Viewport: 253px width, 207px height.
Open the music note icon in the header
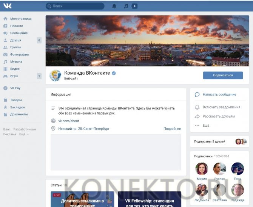click(126, 6)
